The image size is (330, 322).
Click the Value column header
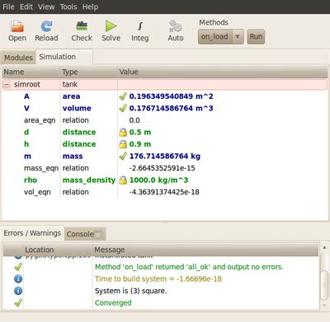pyautogui.click(x=222, y=72)
